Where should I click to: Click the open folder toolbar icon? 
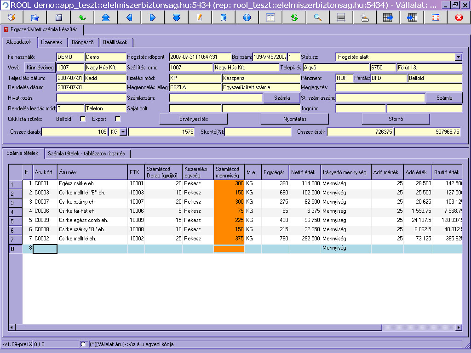tap(35, 17)
